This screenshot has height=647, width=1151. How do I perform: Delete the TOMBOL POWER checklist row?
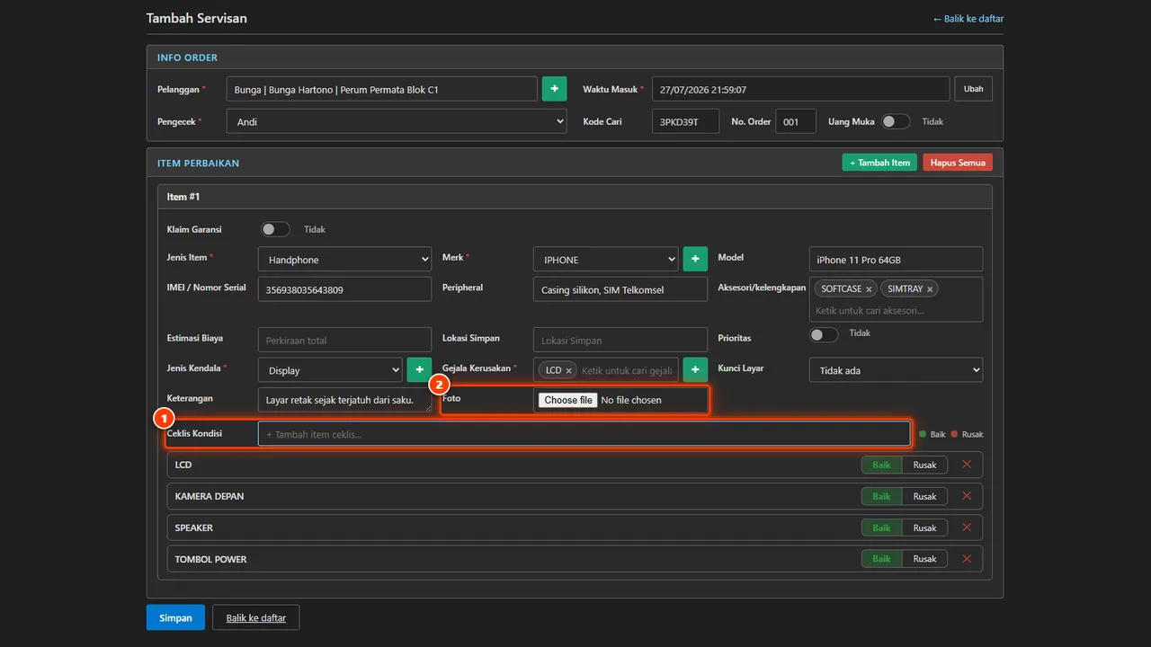(x=967, y=559)
